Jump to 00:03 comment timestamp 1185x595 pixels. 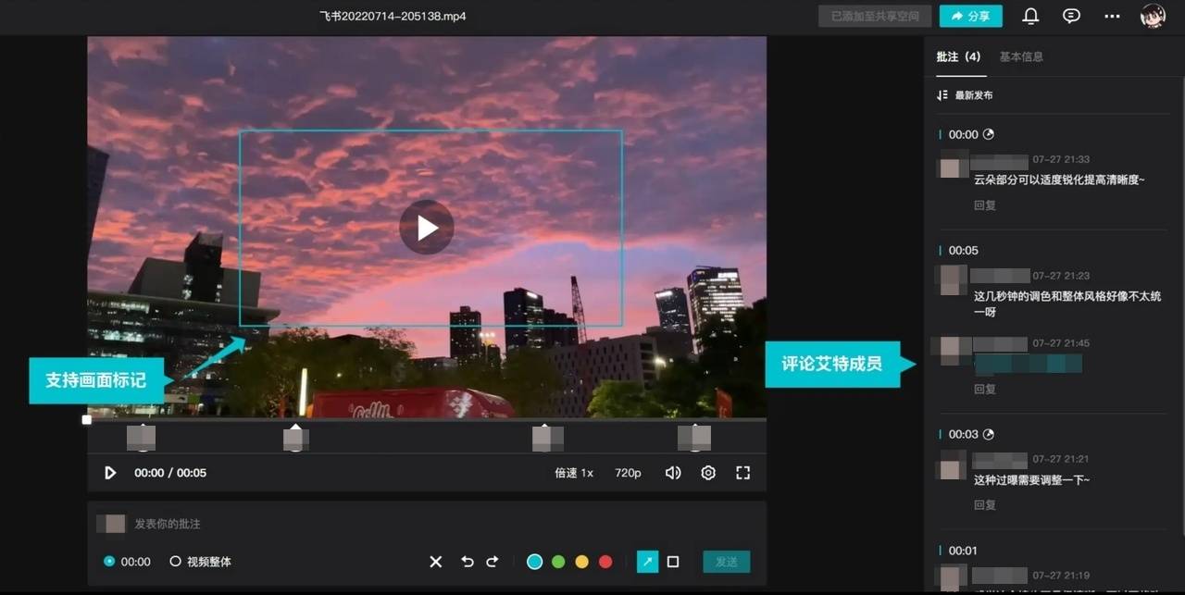click(963, 434)
